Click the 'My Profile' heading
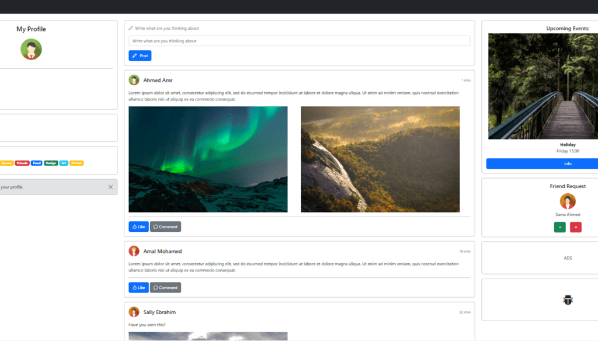 [31, 29]
